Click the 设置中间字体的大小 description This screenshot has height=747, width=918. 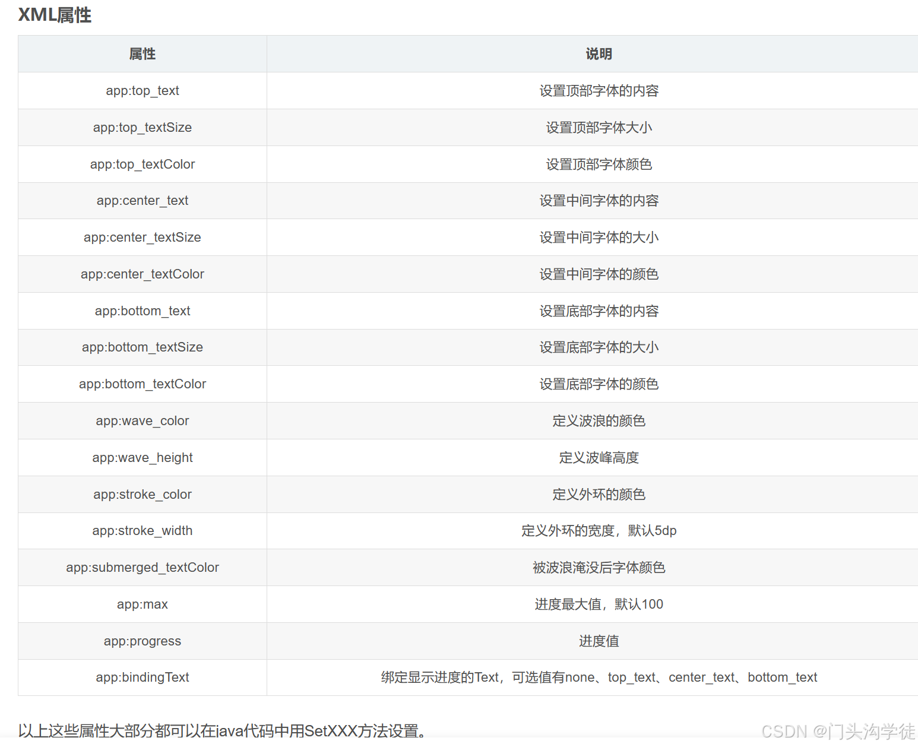click(x=599, y=238)
